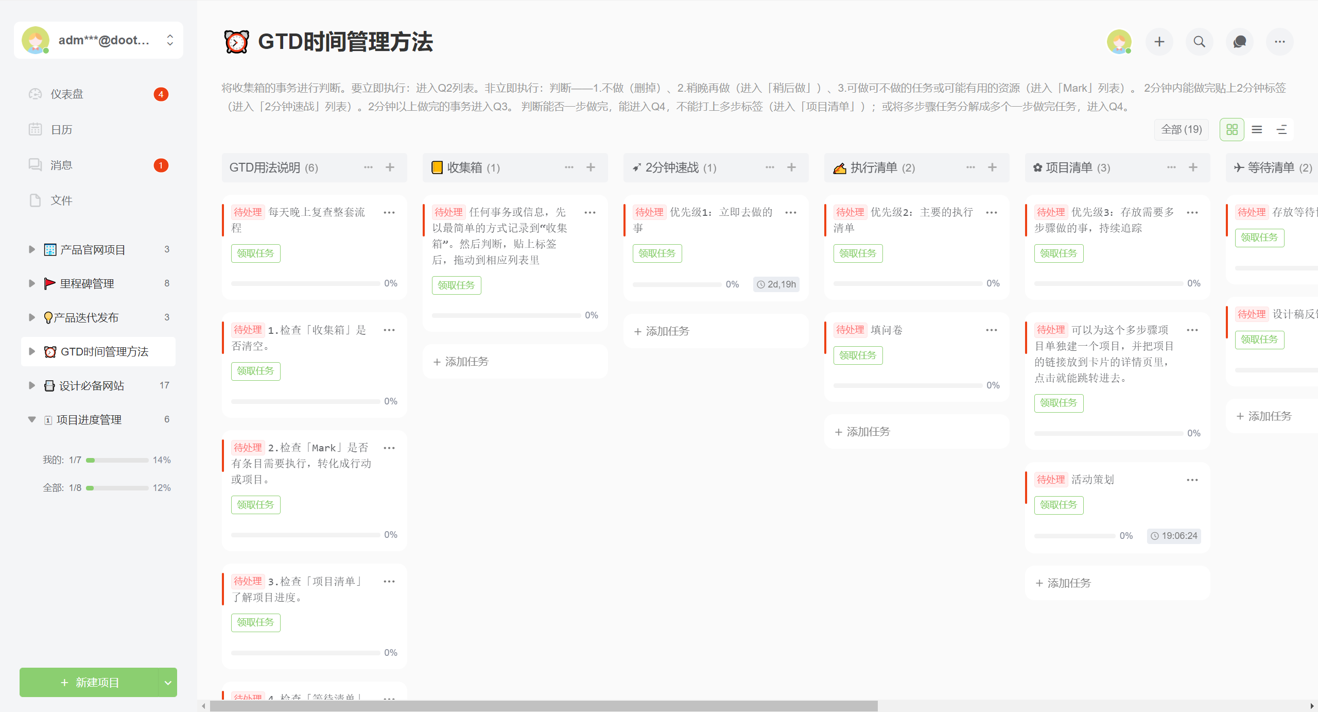Click the plus icon beside header avatar
1318x712 pixels.
pos(1159,42)
